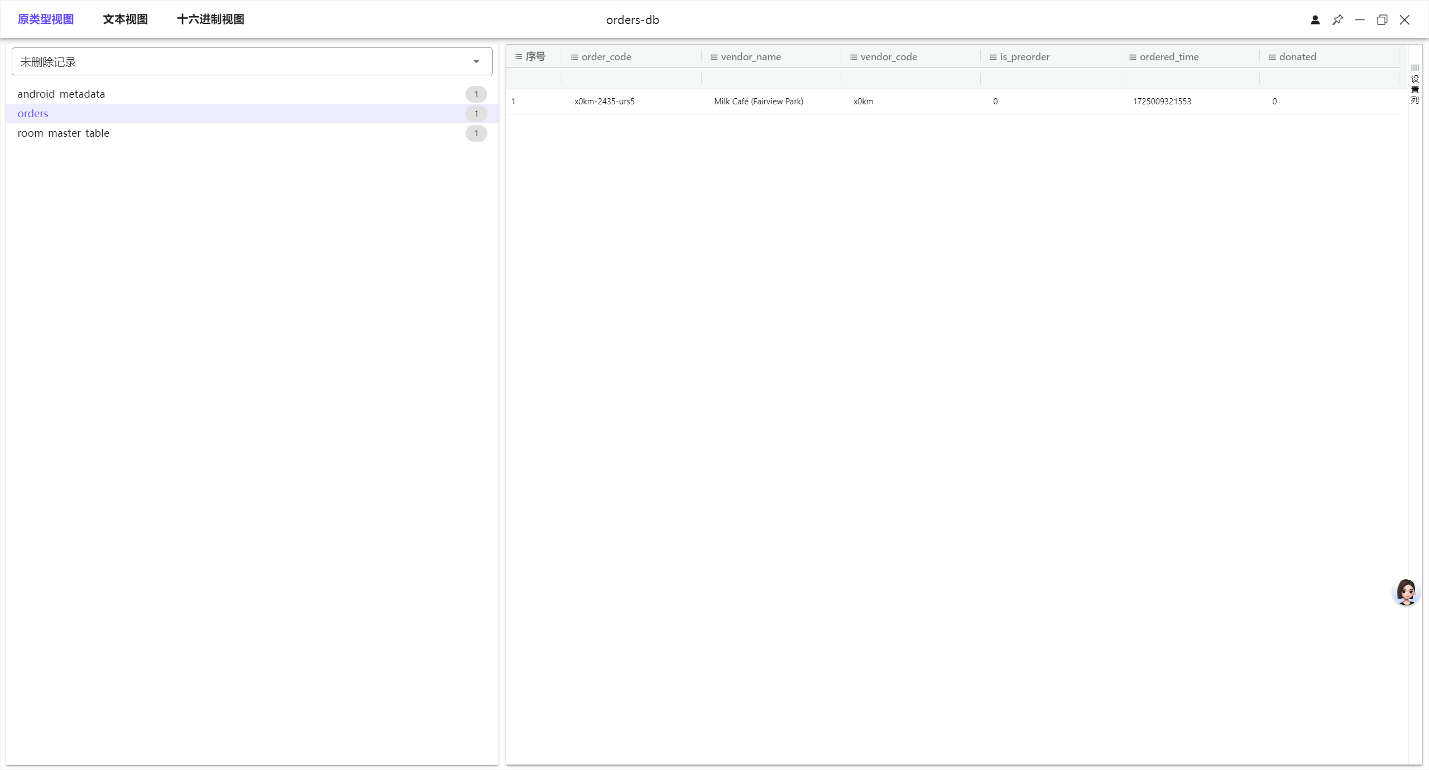This screenshot has height=770, width=1429.
Task: Click the vendor_code column menu icon
Action: (853, 57)
